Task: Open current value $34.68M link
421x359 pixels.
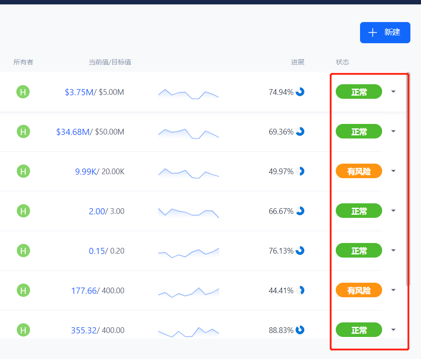Action: 73,132
